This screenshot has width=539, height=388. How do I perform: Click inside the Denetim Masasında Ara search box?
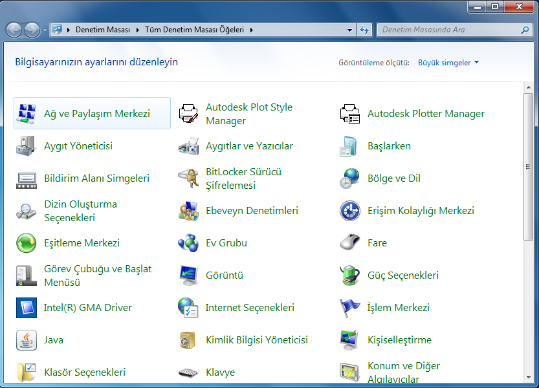pyautogui.click(x=446, y=29)
